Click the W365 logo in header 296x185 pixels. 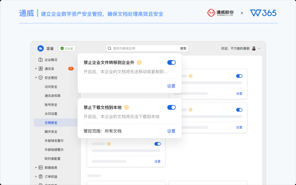click(x=263, y=13)
